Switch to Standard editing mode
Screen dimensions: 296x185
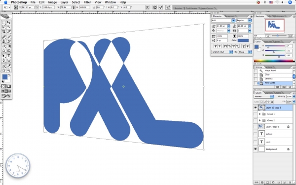(x=3, y=86)
